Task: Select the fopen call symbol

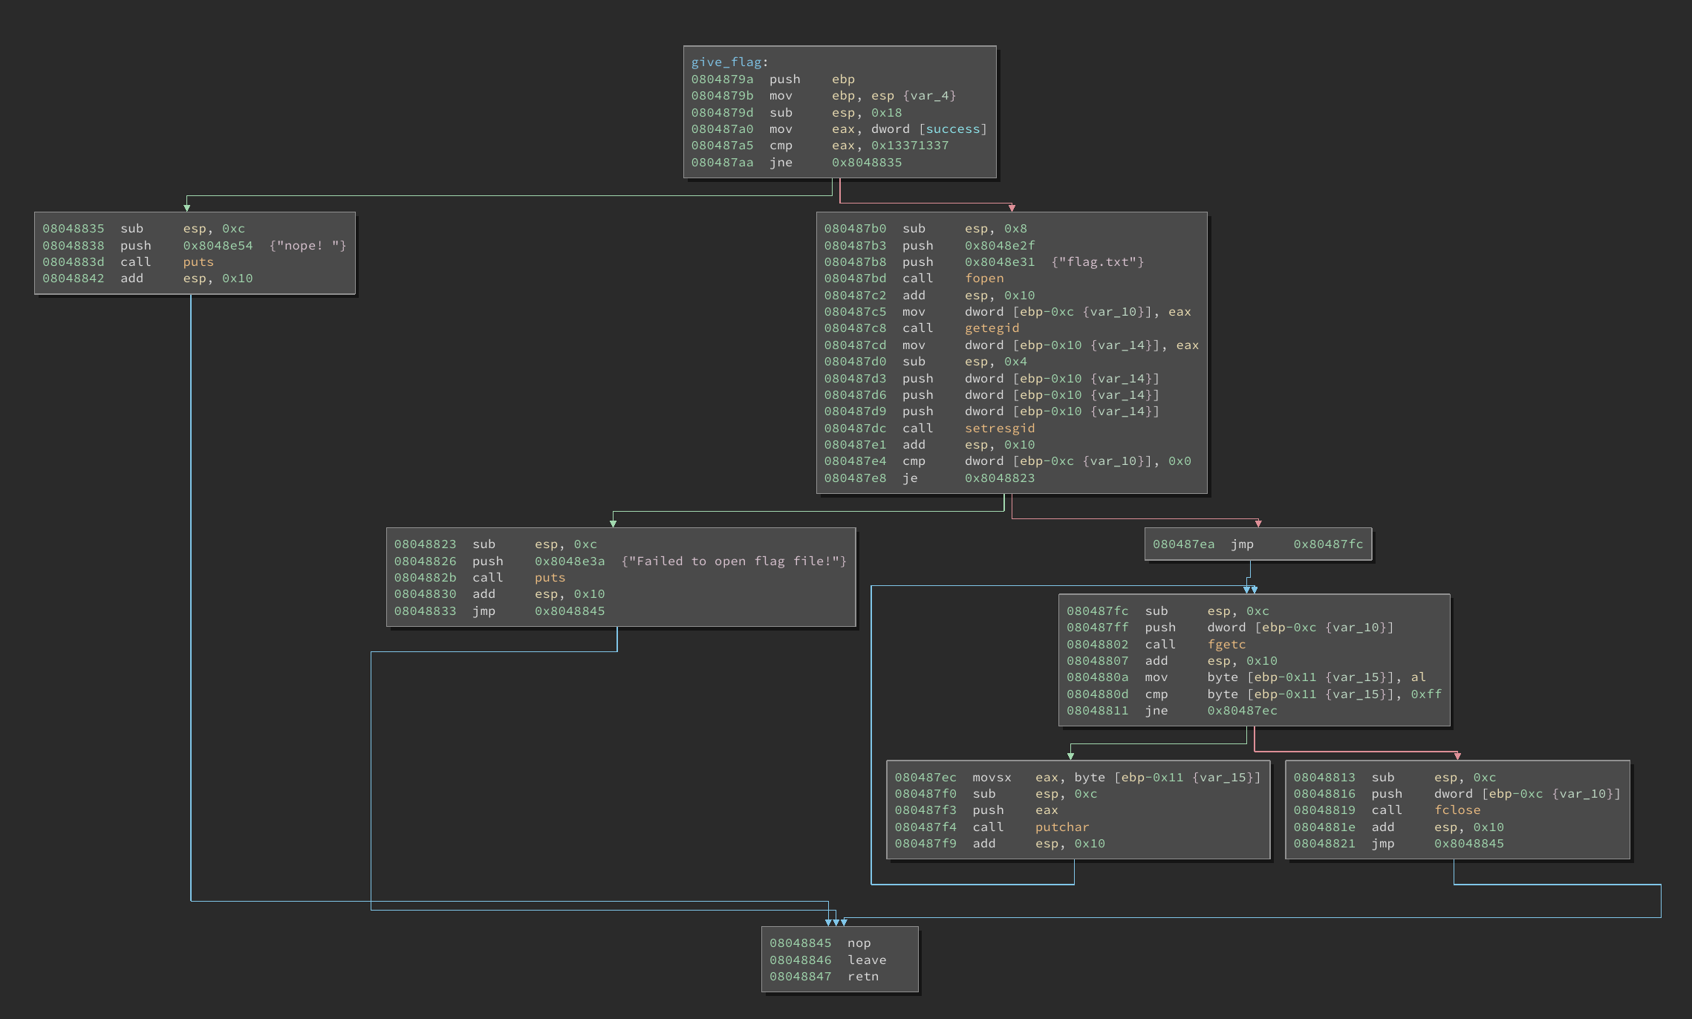Action: coord(984,279)
